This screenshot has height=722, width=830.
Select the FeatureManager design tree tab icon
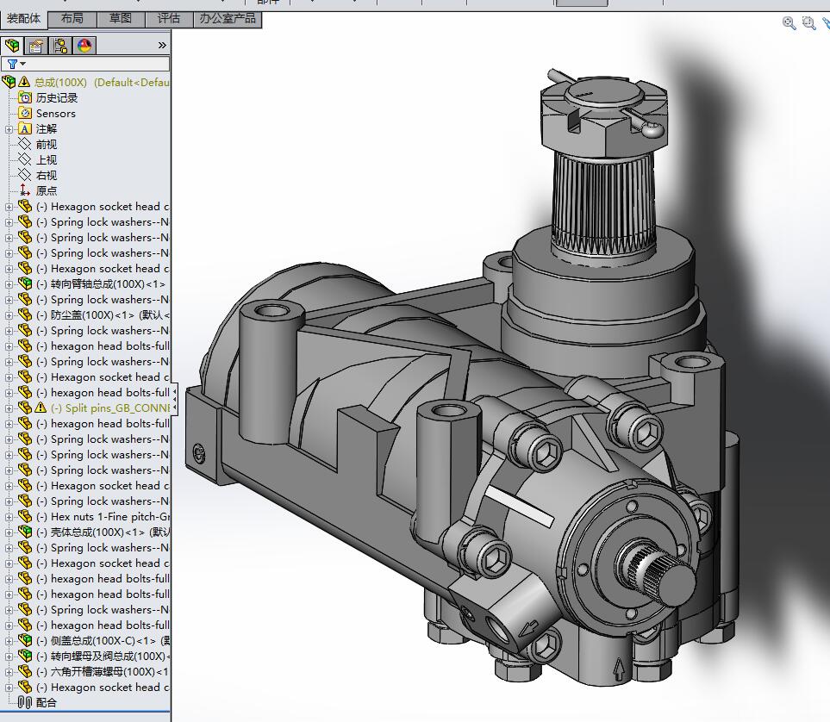click(x=12, y=46)
